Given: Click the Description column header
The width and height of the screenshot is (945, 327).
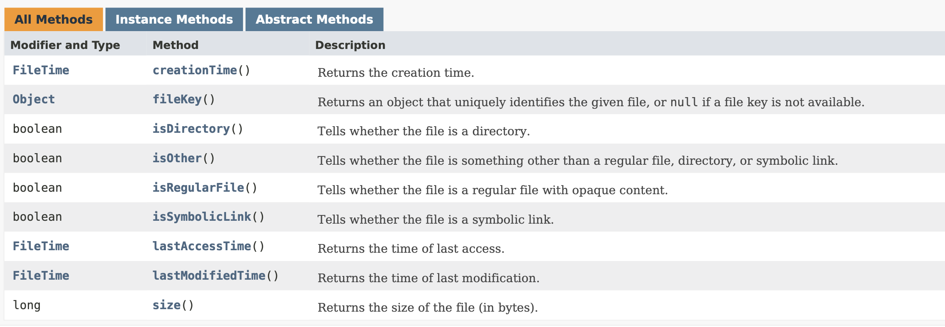Looking at the screenshot, I should (x=351, y=45).
